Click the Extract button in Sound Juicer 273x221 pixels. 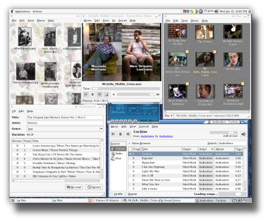click(x=94, y=187)
